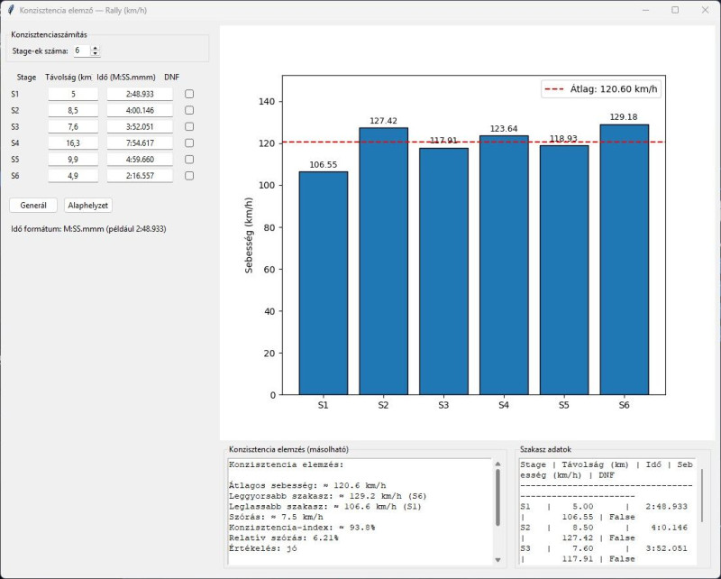Click the Átlag legend entry in chart
Image resolution: width=721 pixels, height=579 pixels.
click(601, 89)
